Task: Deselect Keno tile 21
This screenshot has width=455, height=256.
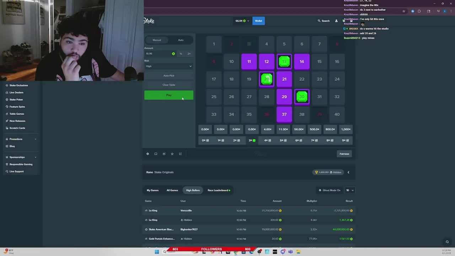Action: [284, 79]
